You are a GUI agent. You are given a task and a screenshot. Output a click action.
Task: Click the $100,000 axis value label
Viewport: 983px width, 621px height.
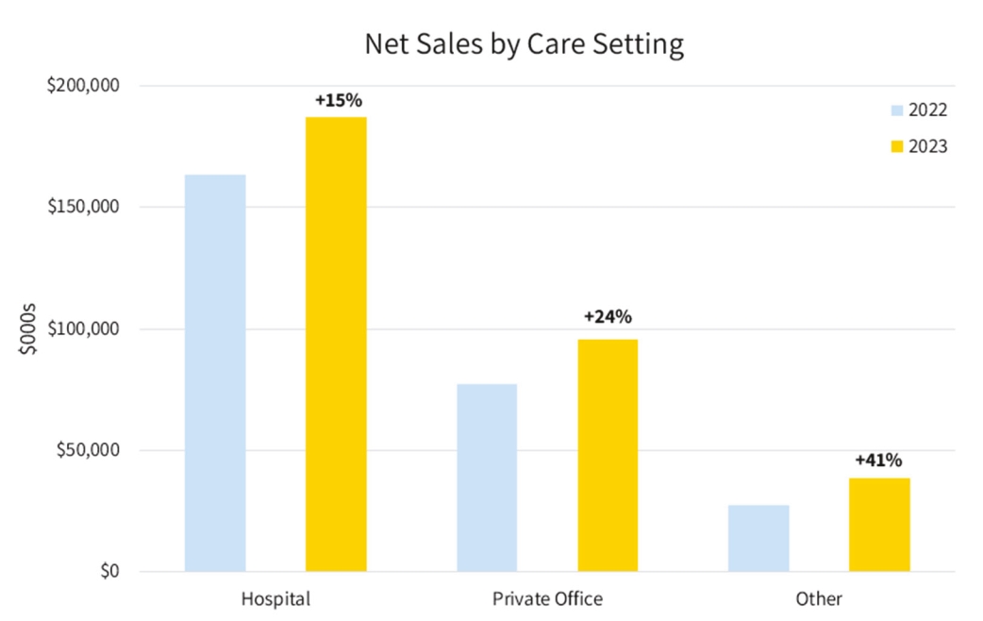coord(83,329)
